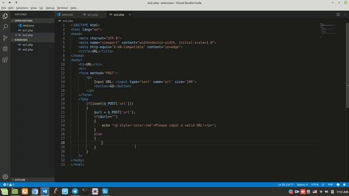
Task: Change language mode via PHP status item
Action: coord(330,185)
